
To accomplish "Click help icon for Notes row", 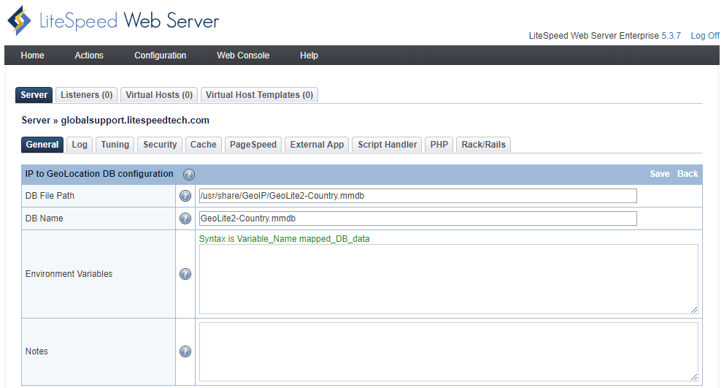I will click(x=185, y=351).
